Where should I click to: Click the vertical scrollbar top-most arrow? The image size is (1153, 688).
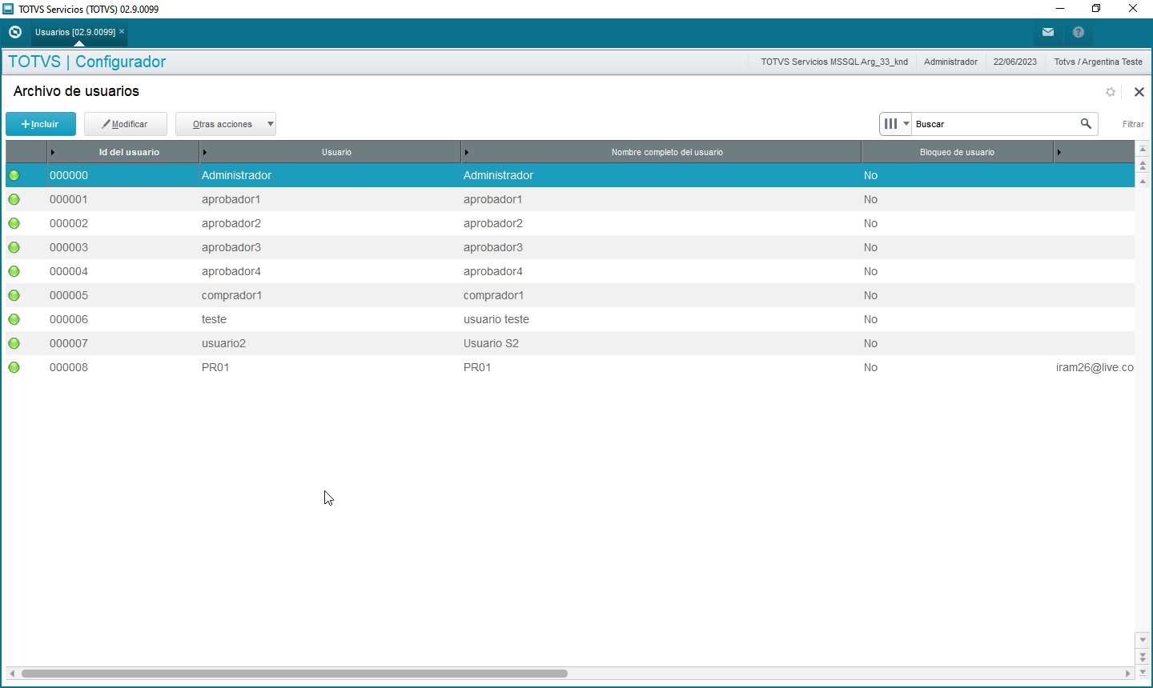1143,149
